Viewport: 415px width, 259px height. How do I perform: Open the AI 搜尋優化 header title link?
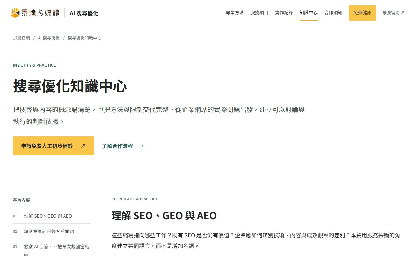(x=84, y=13)
